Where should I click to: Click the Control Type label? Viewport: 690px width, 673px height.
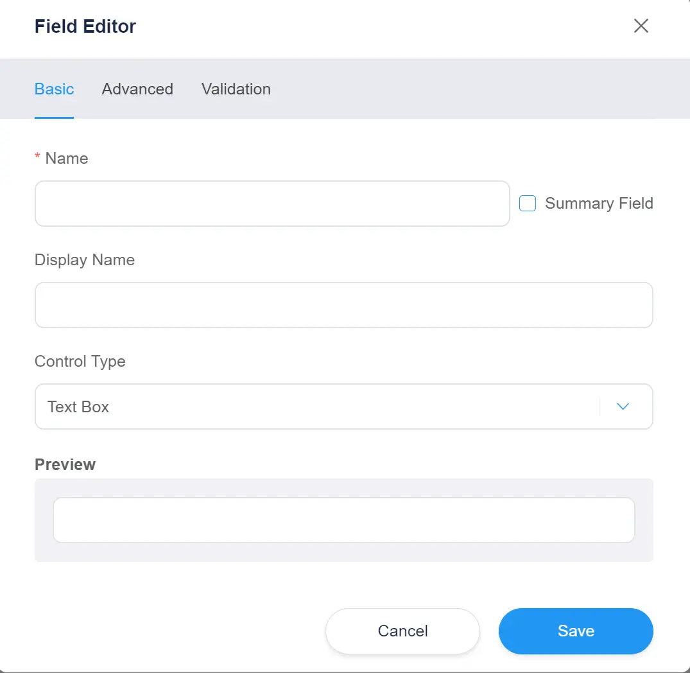coord(80,362)
